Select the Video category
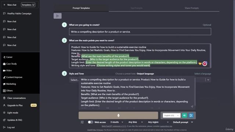This screenshot has width=235, height=132. click(7, 70)
